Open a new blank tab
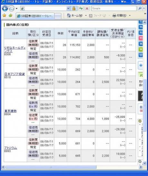 point(58,16)
